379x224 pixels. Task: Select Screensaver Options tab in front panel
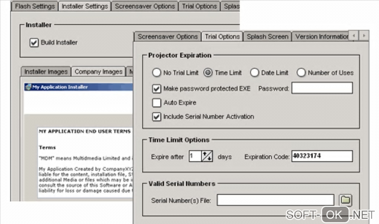click(168, 36)
